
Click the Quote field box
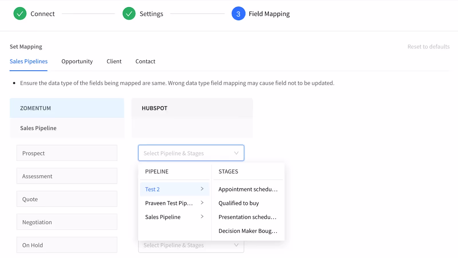67,199
